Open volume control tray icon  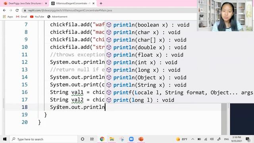click(212, 139)
